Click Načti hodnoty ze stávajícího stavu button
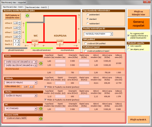 (13, 16)
